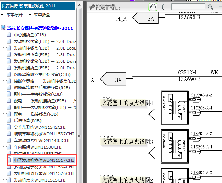222x183 pixels.
Task: Click the Macromedia FlashPaper logo
Action: click(x=105, y=7)
